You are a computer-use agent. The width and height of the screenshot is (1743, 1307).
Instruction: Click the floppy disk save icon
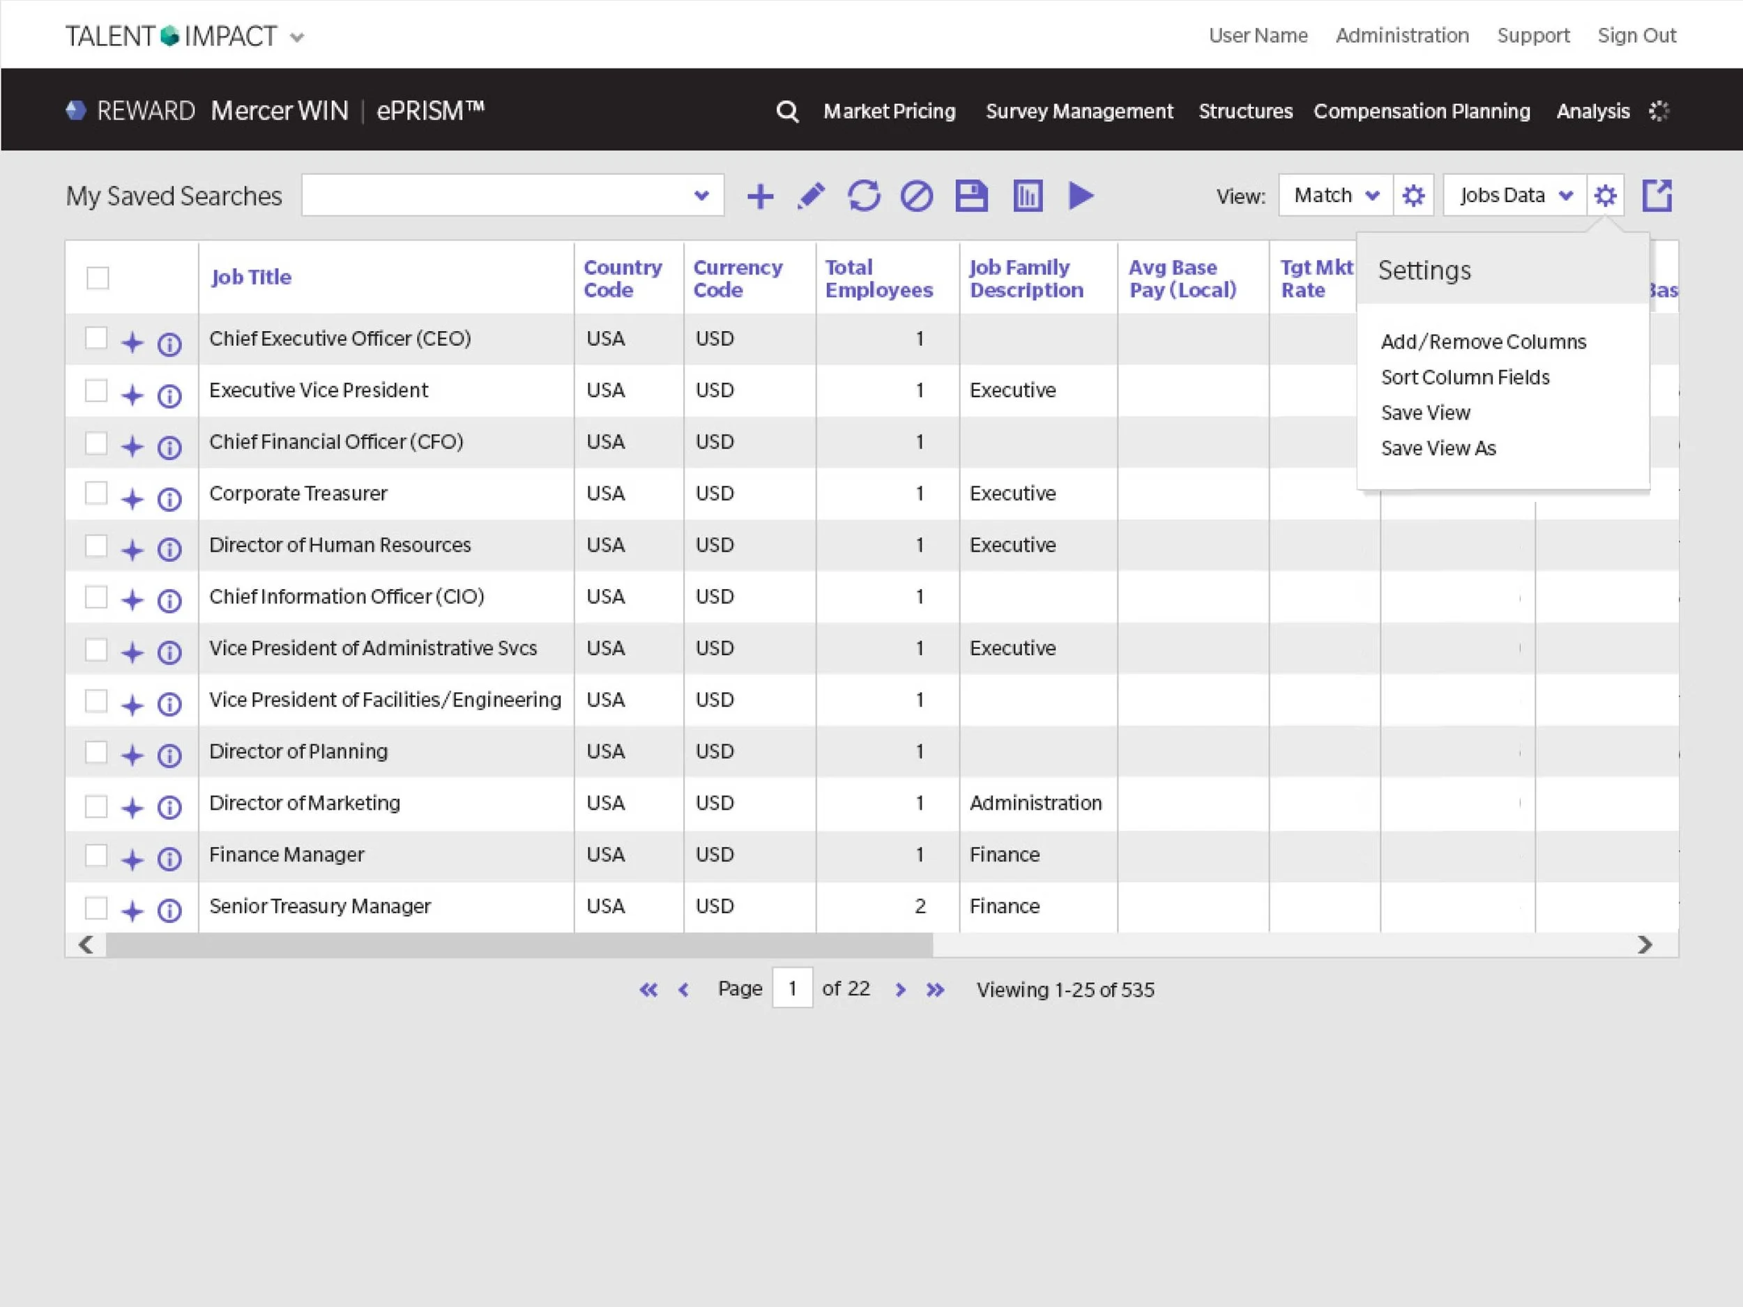point(971,196)
